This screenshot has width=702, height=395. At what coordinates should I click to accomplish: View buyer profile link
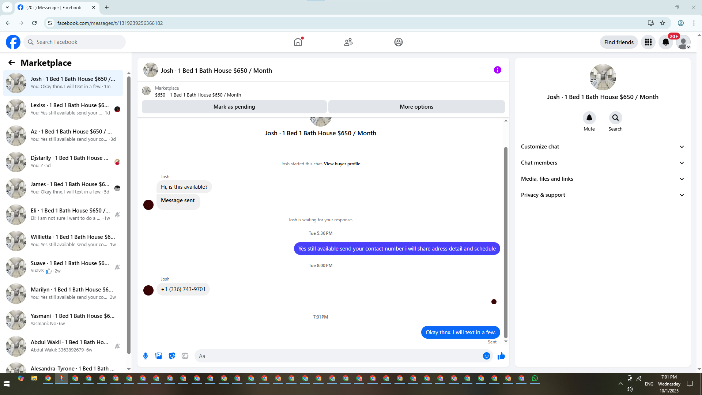(342, 164)
